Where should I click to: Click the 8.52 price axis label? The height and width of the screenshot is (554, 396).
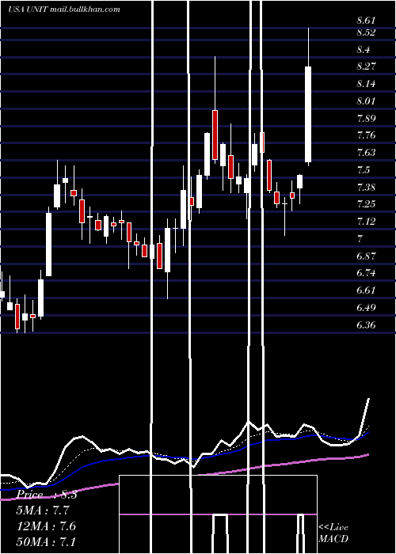coord(366,32)
